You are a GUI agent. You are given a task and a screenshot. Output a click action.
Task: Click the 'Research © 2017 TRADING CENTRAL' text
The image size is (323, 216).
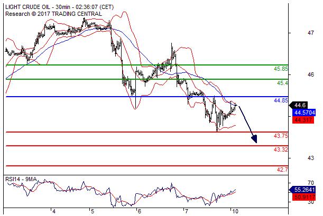coord(53,14)
